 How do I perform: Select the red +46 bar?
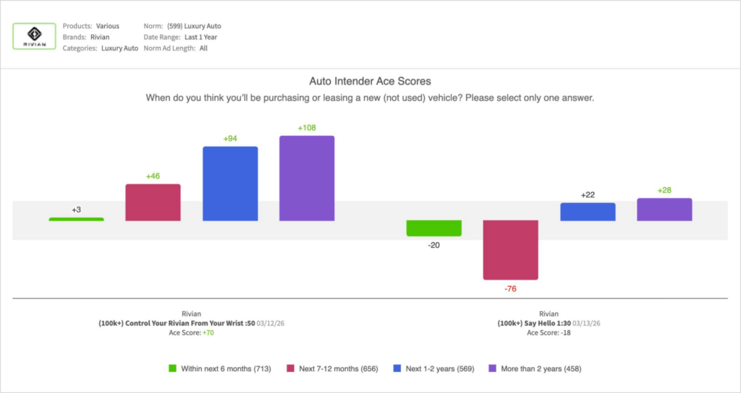pyautogui.click(x=153, y=202)
